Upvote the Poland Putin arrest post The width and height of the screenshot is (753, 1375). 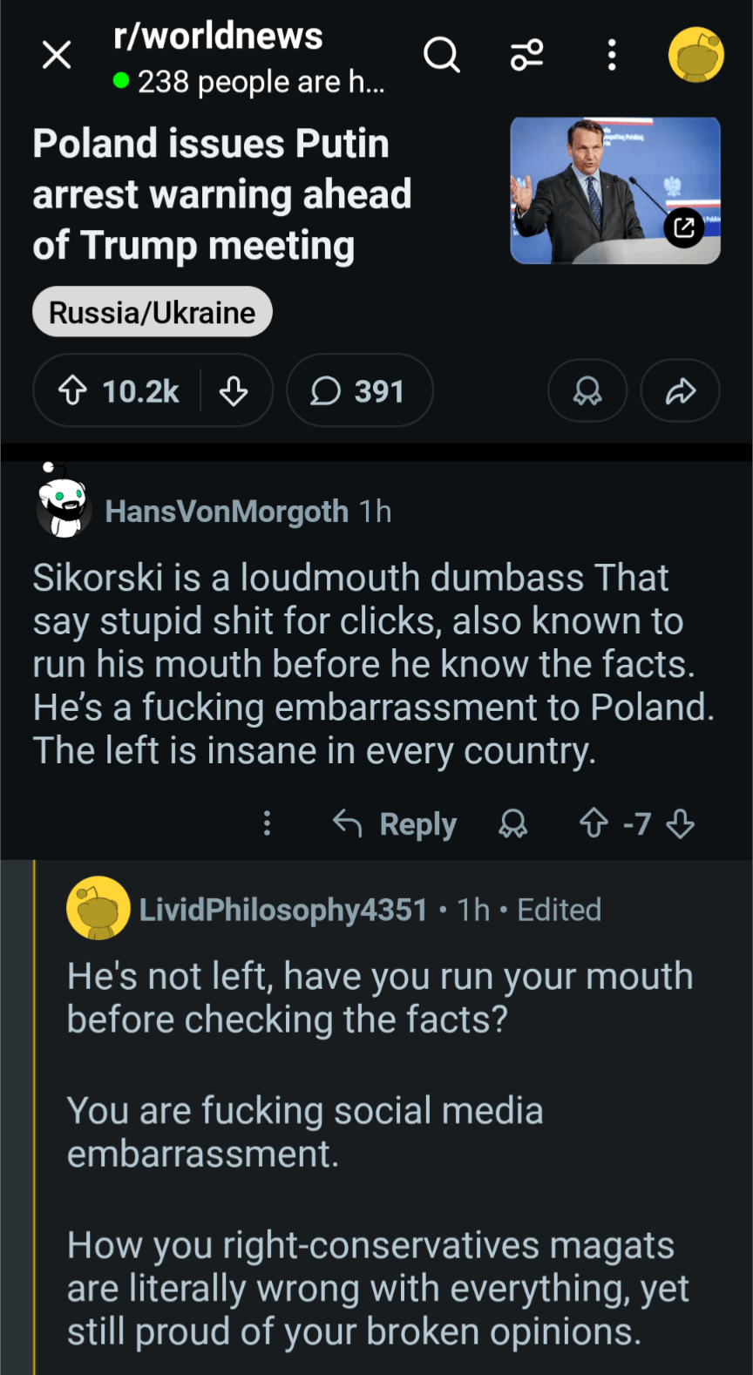tap(73, 390)
